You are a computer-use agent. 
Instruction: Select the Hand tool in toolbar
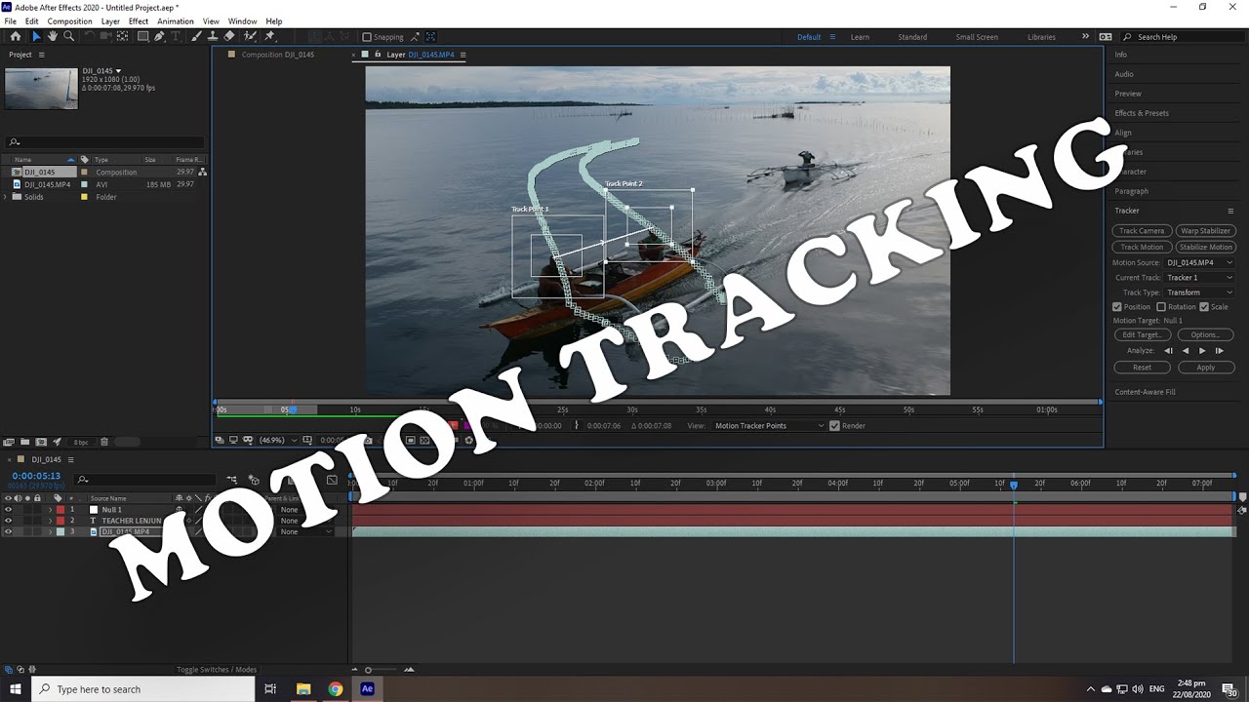click(53, 36)
